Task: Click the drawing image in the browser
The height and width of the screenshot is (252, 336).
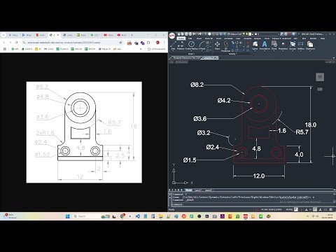Action: (x=84, y=132)
